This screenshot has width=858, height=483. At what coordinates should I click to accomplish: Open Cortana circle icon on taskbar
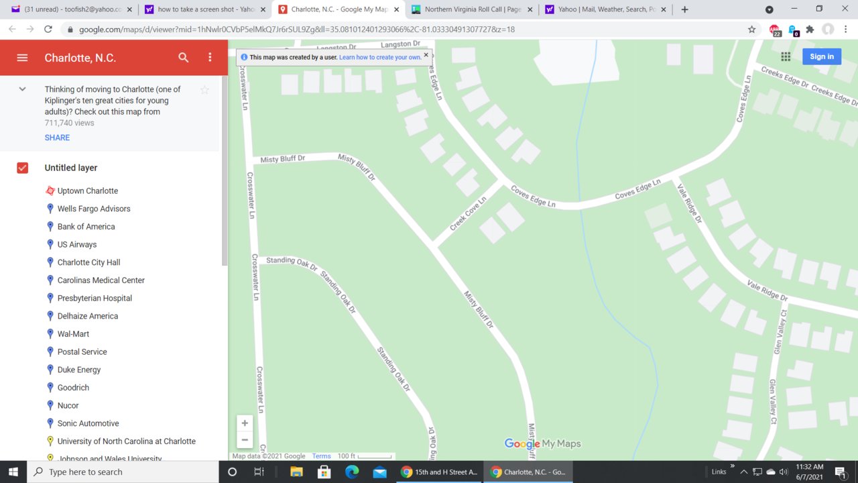pyautogui.click(x=233, y=472)
